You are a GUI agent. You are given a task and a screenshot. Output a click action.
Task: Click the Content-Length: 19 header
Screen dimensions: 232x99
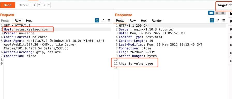pyautogui.click(x=136, y=41)
